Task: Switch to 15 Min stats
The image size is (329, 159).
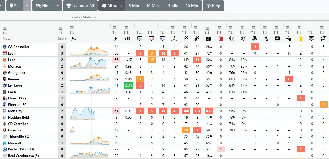Action: pos(172,6)
